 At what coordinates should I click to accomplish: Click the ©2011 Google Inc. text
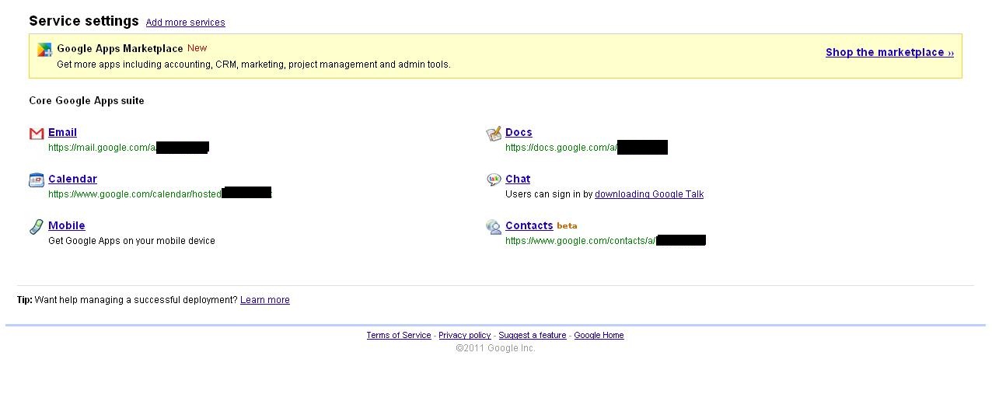[x=495, y=348]
